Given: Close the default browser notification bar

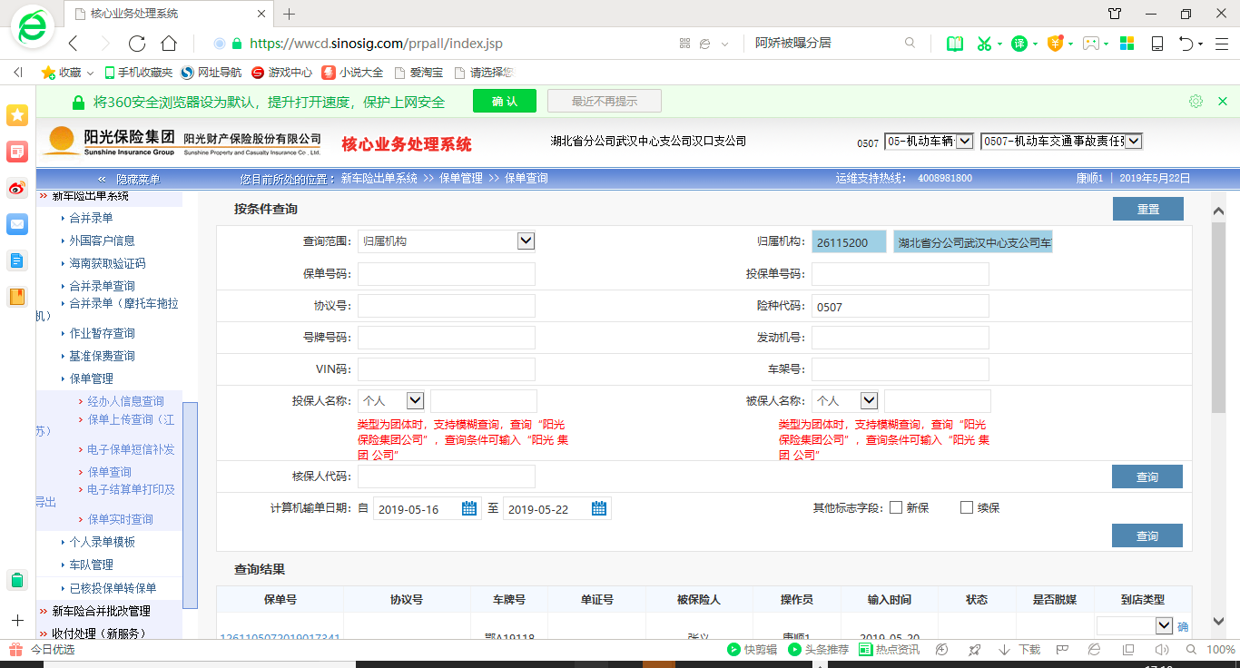Looking at the screenshot, I should pos(1223,102).
